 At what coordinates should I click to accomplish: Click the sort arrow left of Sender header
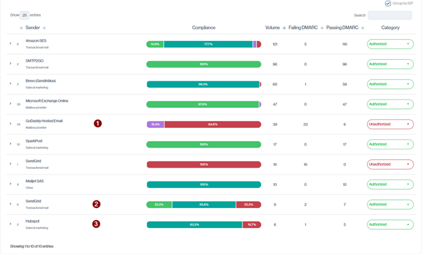point(21,28)
